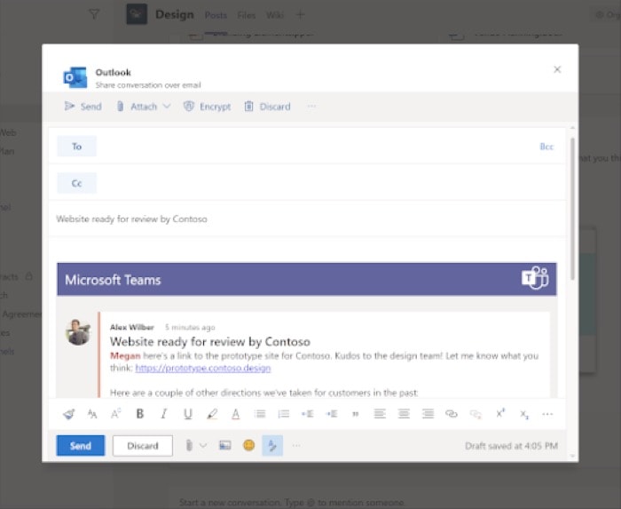The width and height of the screenshot is (621, 509).
Task: Open the Files tab in Teams background
Action: pyautogui.click(x=247, y=15)
